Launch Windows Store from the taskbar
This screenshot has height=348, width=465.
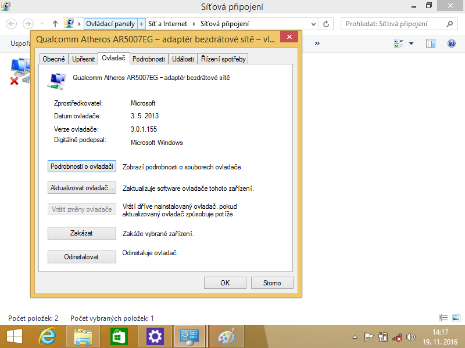pos(119,336)
